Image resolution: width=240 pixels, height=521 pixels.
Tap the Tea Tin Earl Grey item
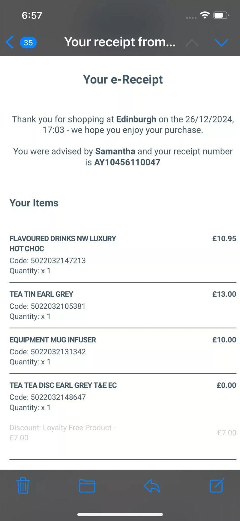(123, 305)
